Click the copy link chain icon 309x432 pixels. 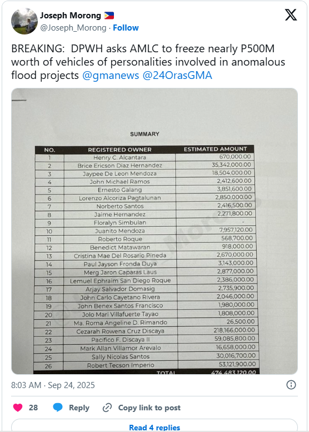(x=107, y=408)
